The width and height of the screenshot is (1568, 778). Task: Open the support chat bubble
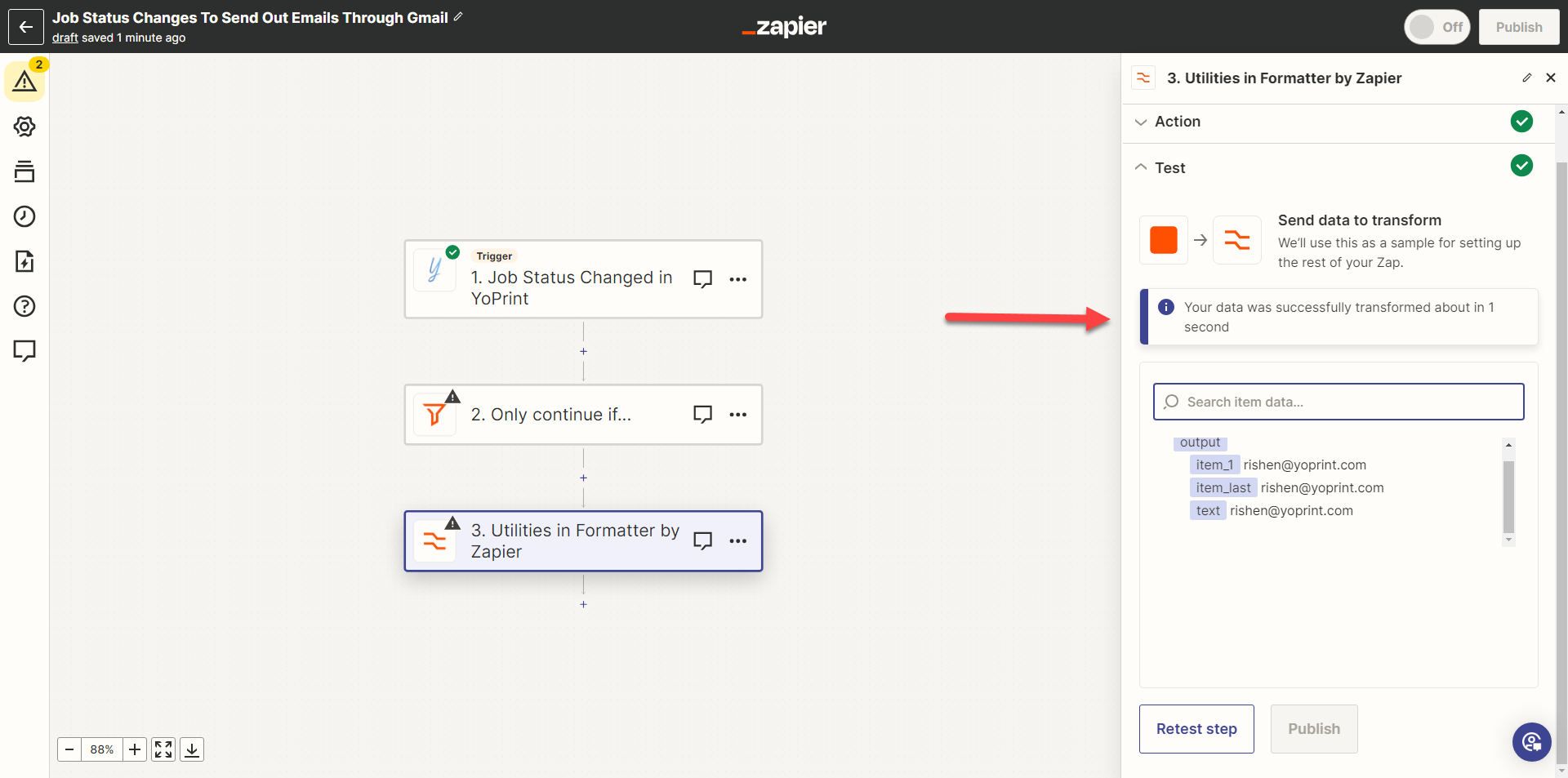[x=1531, y=742]
